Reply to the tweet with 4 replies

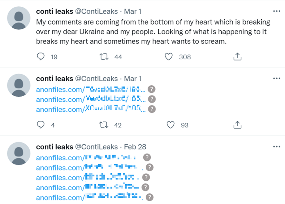[41, 125]
